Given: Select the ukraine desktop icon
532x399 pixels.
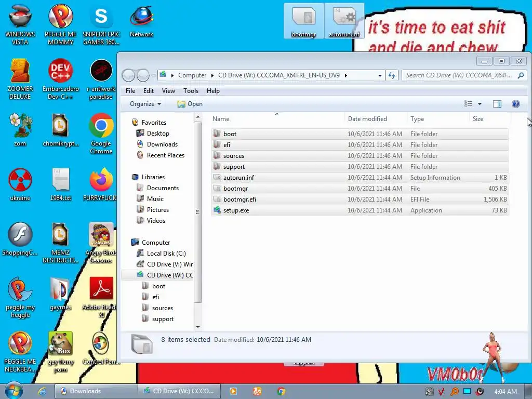Looking at the screenshot, I should click(20, 184).
